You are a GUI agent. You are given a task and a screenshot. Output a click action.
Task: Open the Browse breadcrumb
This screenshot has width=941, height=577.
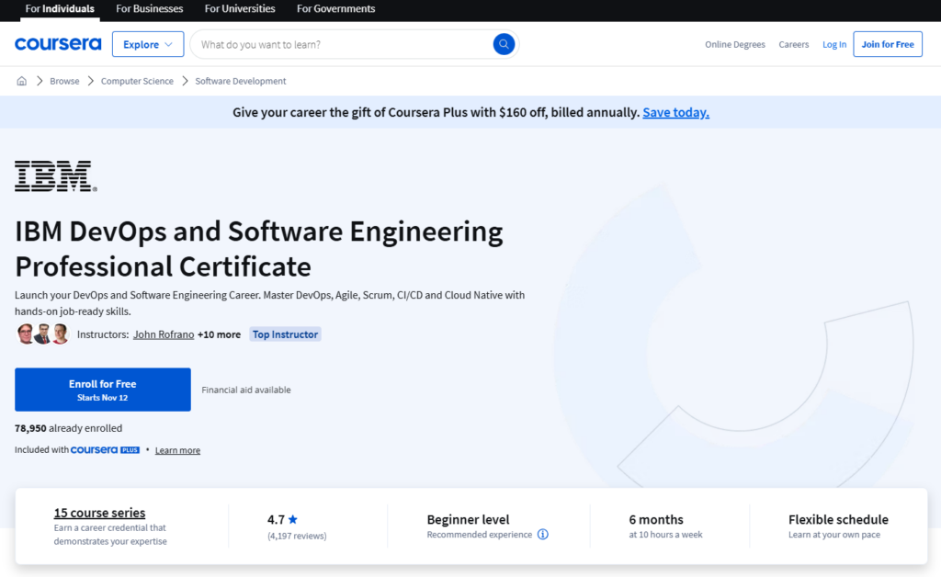(64, 81)
